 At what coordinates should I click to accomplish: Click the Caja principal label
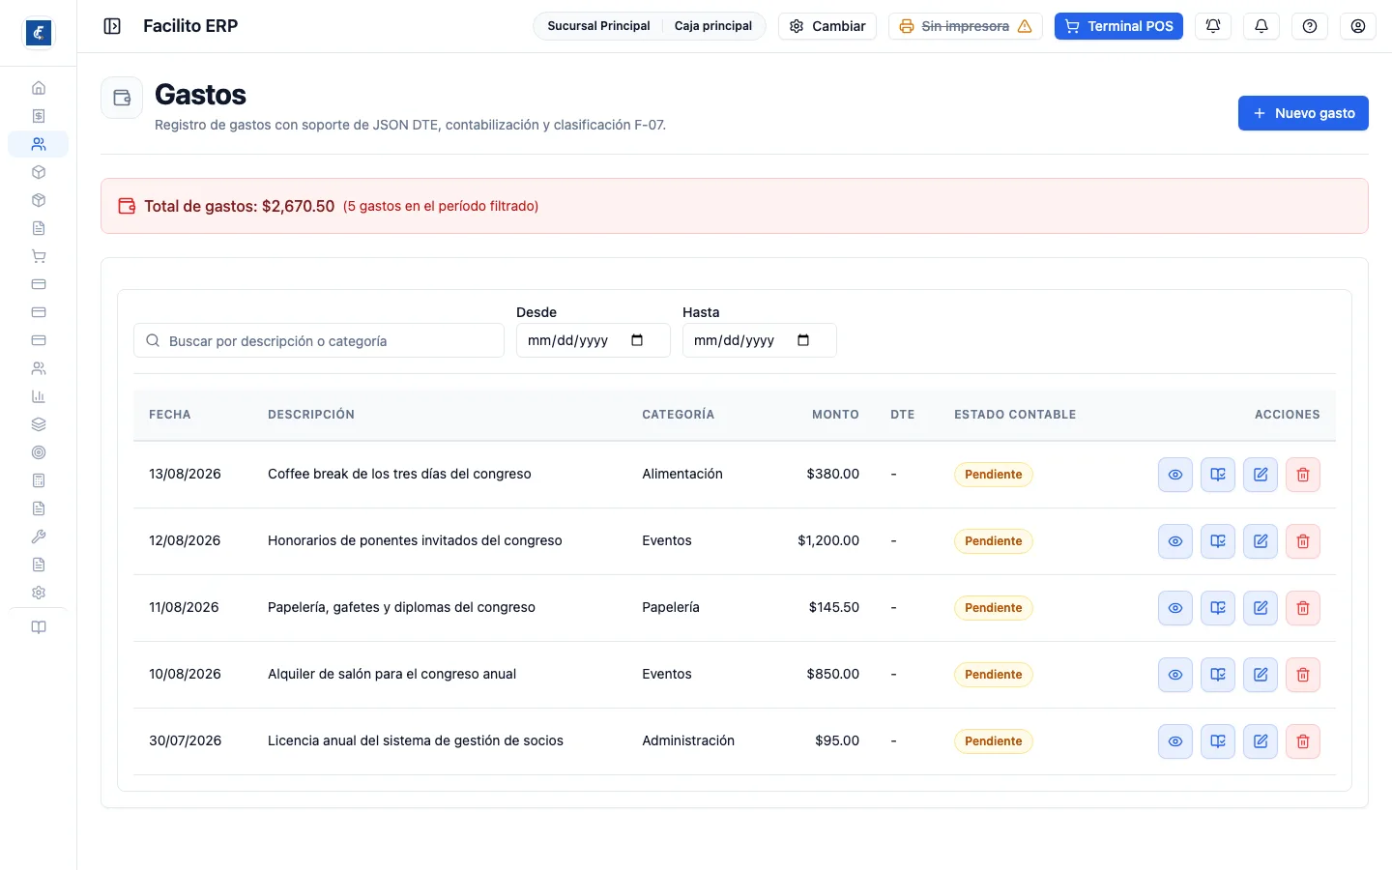pyautogui.click(x=713, y=26)
